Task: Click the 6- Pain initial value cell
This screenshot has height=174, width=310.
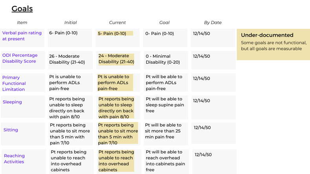Action: tap(70, 38)
